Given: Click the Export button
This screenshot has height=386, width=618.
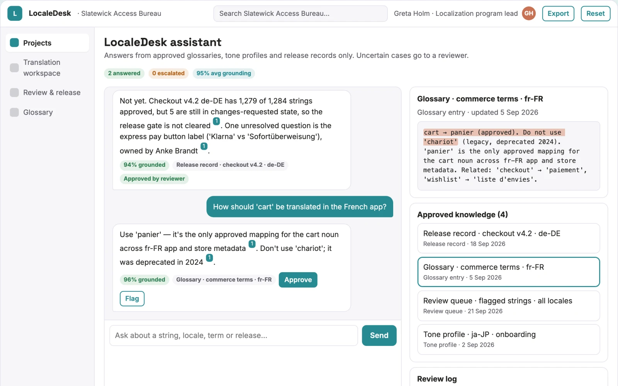Looking at the screenshot, I should [558, 14].
